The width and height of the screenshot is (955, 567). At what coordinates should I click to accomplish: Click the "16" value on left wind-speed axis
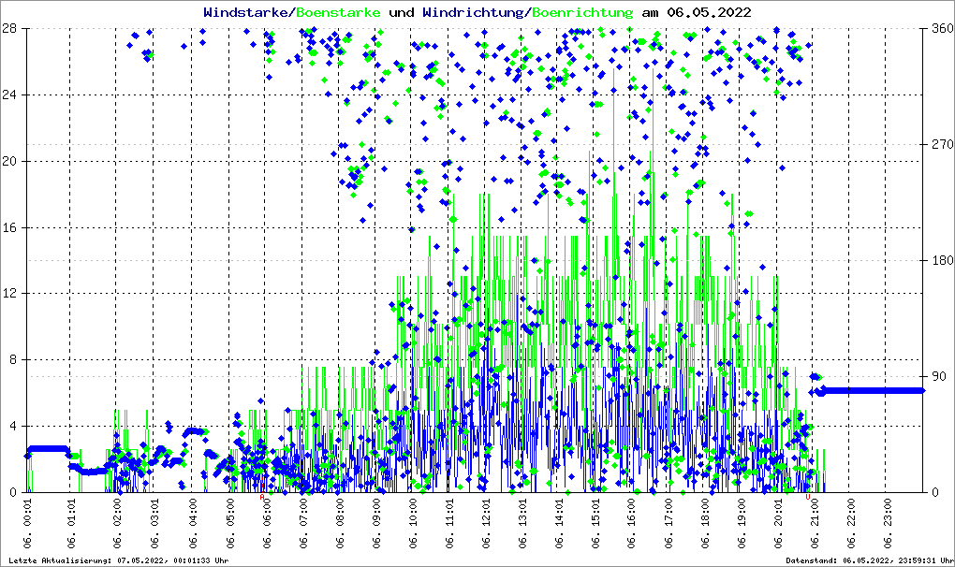[x=12, y=227]
